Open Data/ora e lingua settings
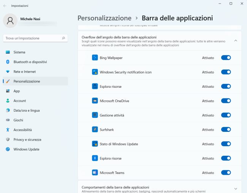The width and height of the screenshot is (247, 193). pyautogui.click(x=35, y=110)
